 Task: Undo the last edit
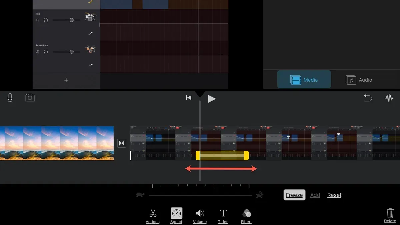coord(368,98)
